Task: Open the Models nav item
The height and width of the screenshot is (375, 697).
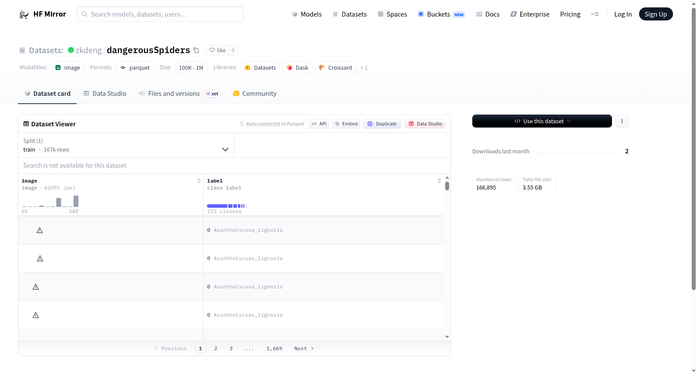Action: pos(307,14)
